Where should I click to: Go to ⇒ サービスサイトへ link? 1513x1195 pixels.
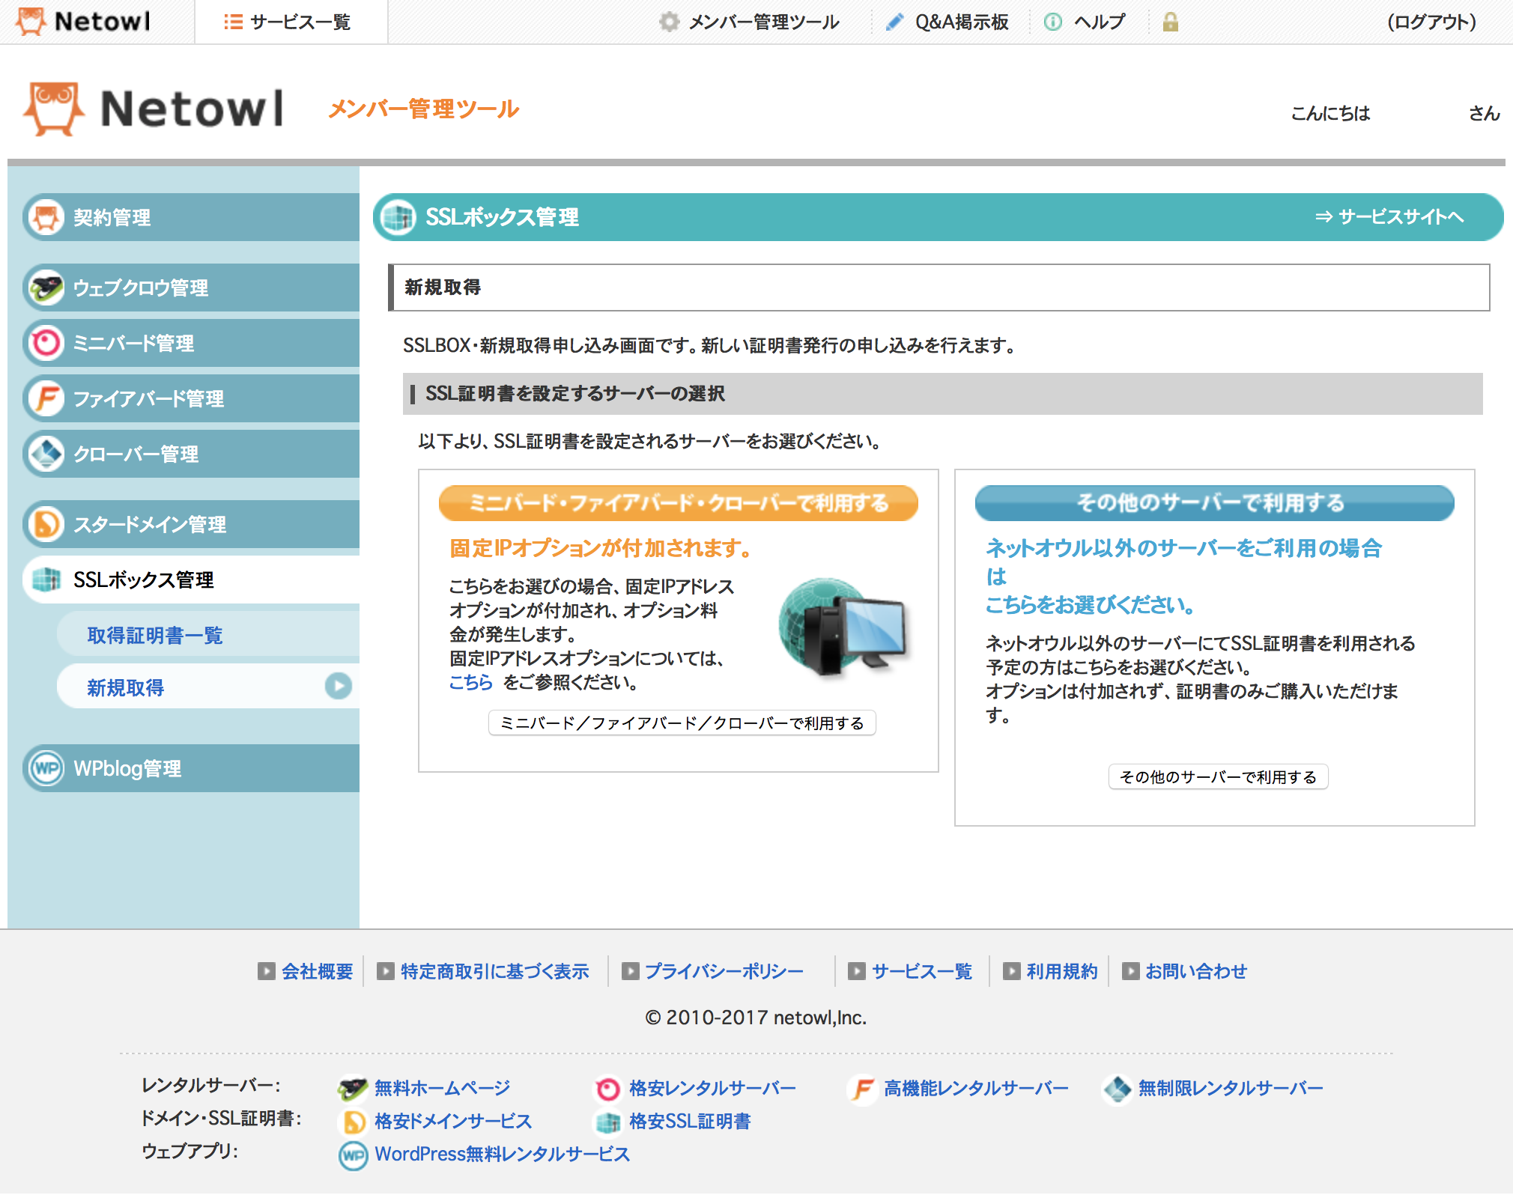1389,217
